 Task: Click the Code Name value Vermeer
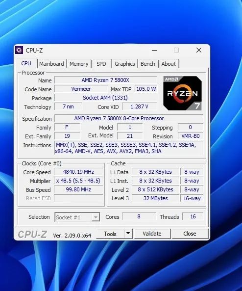click(x=81, y=89)
